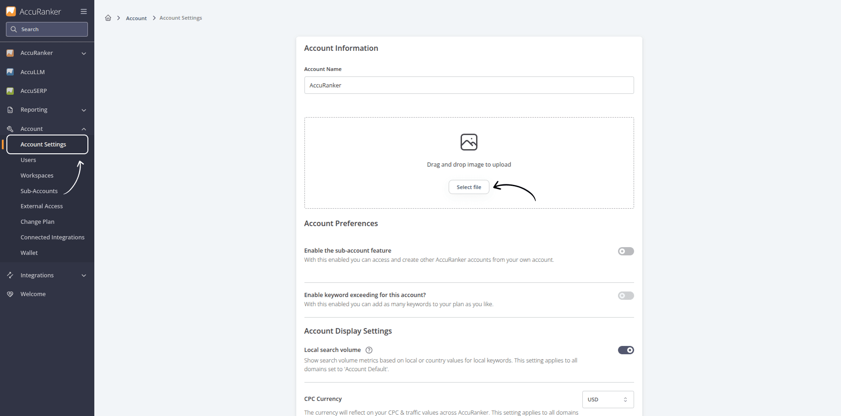Open the AccuSERP menu item

click(x=34, y=91)
